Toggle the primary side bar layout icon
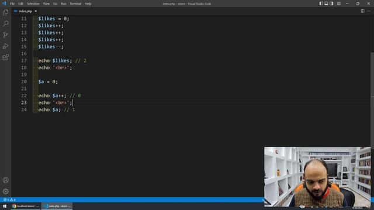 pyautogui.click(x=321, y=3)
